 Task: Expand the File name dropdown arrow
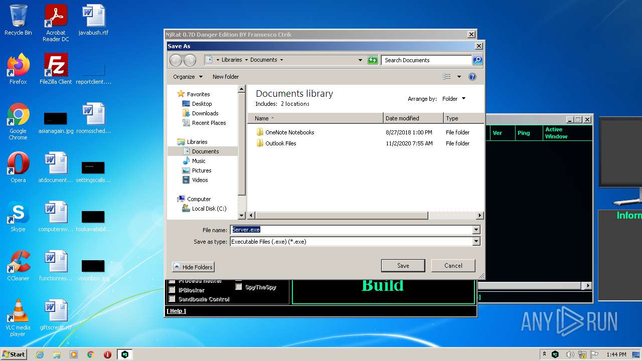click(x=476, y=230)
